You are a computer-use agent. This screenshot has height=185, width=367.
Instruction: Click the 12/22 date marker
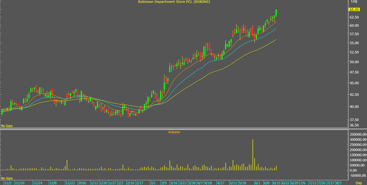(x=70, y=183)
